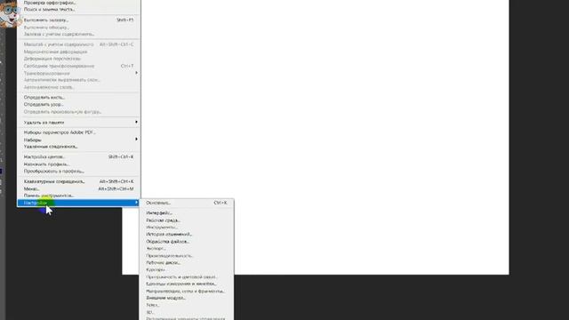Open 'Производительность...' preferences entry
The height and width of the screenshot is (320, 569).
point(187,256)
